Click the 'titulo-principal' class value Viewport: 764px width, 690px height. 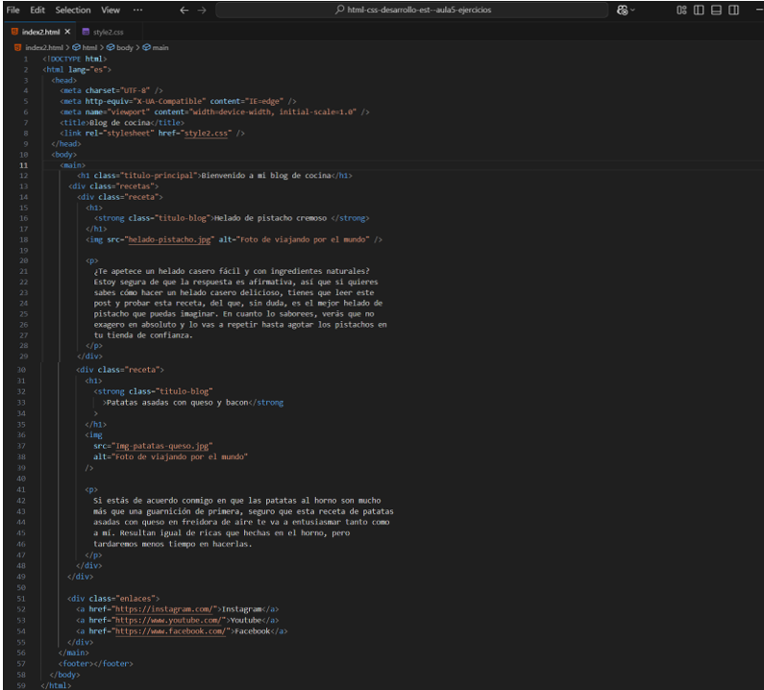pos(159,176)
